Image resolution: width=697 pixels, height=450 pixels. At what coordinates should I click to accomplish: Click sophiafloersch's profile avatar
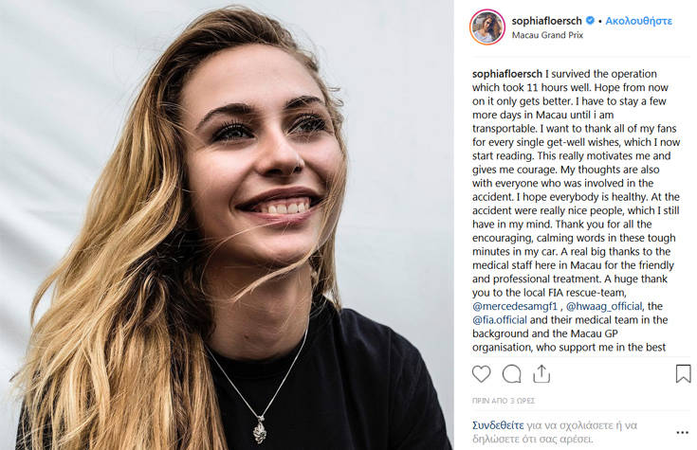click(486, 27)
